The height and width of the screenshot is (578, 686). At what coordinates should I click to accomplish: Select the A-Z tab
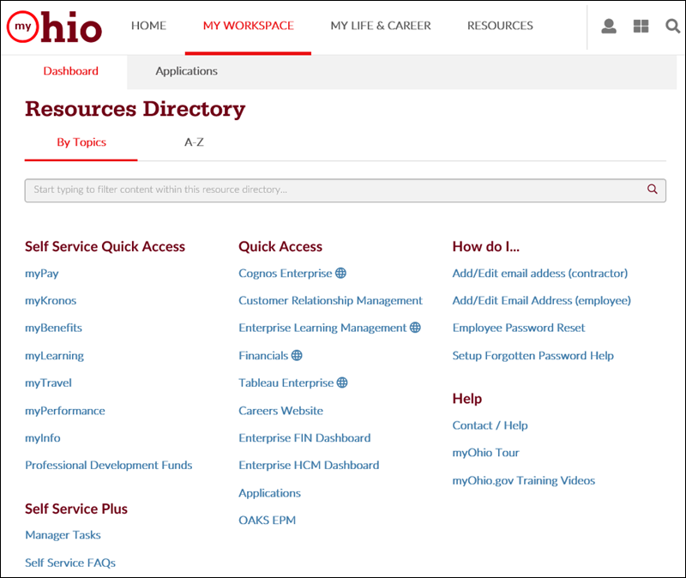(194, 142)
